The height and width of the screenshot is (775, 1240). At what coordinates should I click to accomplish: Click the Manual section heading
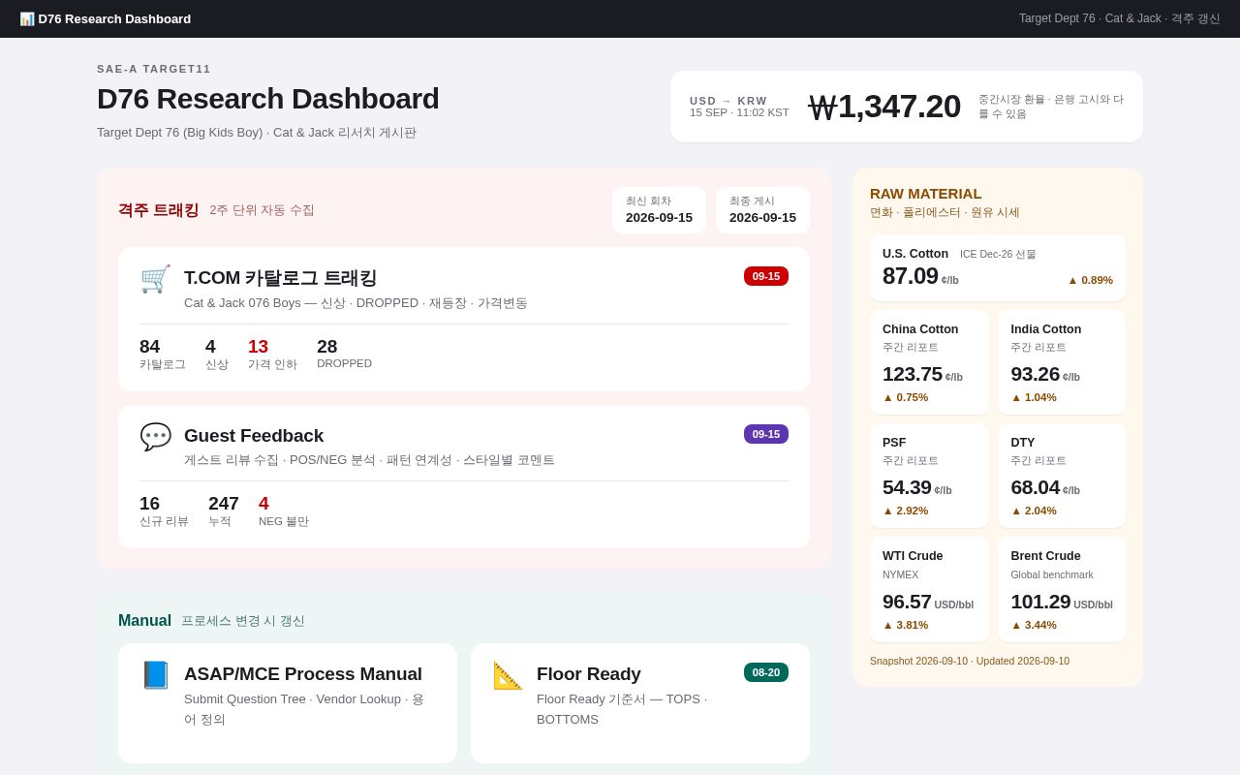point(144,621)
